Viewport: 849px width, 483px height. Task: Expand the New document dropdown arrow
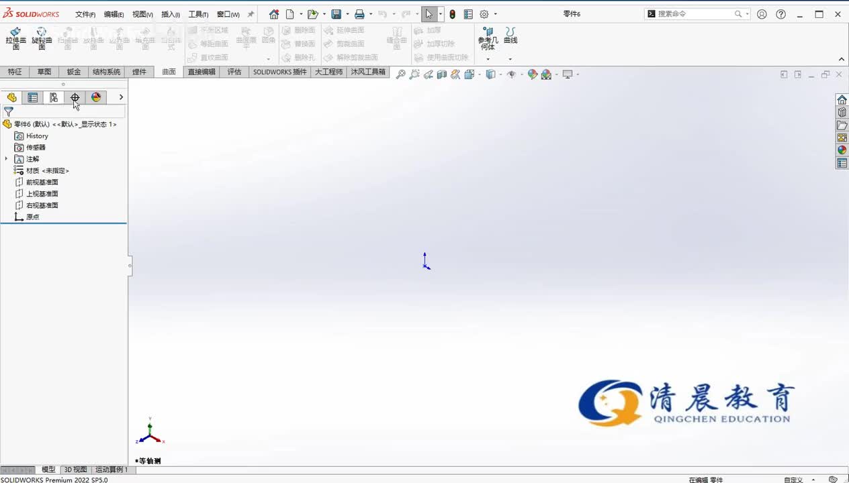[301, 14]
